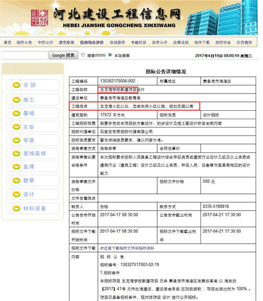Open 信用综合评价 in the nav bar
The image size is (263, 301).
92,43
